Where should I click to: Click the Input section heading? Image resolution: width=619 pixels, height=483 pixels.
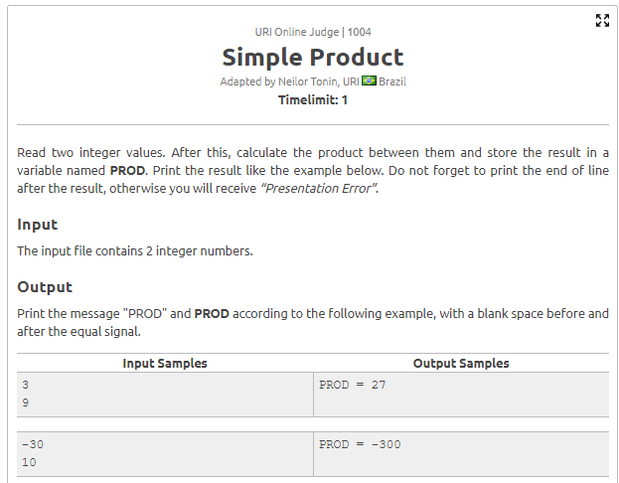tap(37, 225)
